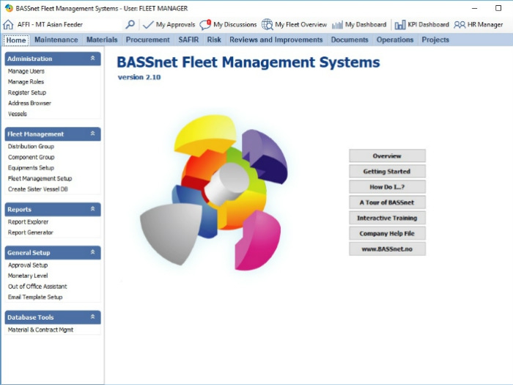Viewport: 513px width, 385px height.
Task: Open Manage Users link
Action: coord(26,71)
